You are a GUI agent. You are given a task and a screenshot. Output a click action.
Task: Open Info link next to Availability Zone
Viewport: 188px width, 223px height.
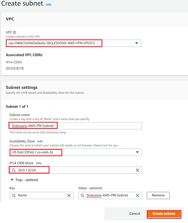coord(40,141)
